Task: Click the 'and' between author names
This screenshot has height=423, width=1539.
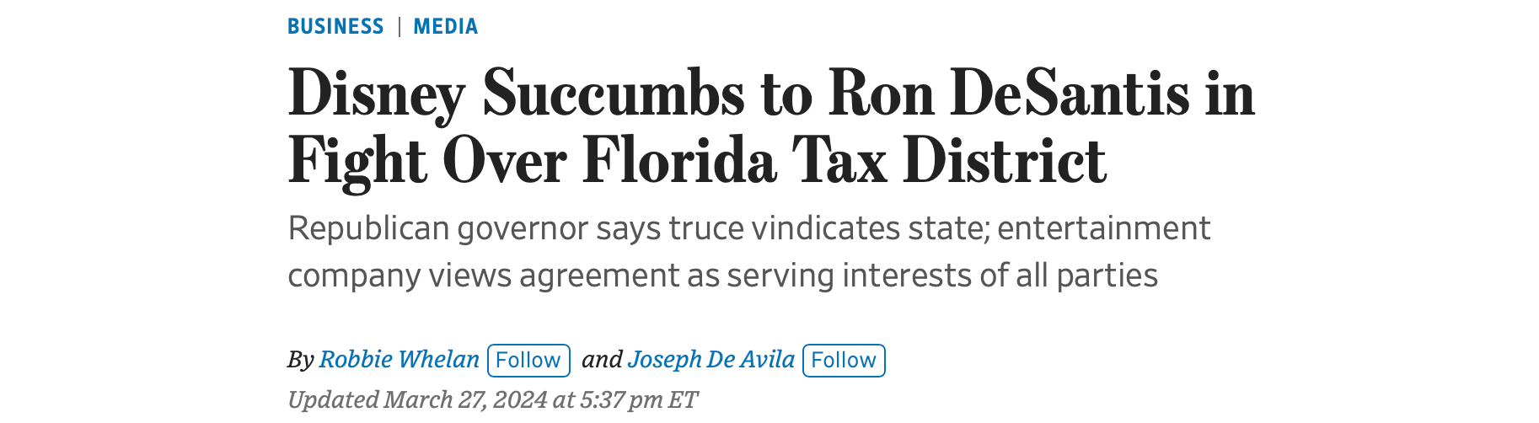Action: pos(601,360)
